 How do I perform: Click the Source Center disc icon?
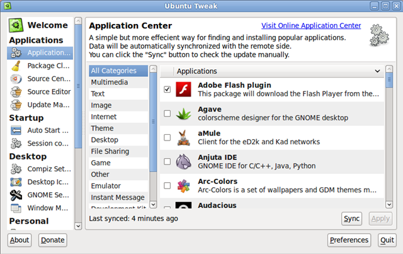(16, 79)
